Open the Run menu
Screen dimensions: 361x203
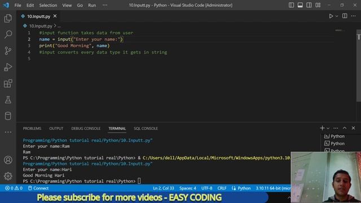point(92,5)
